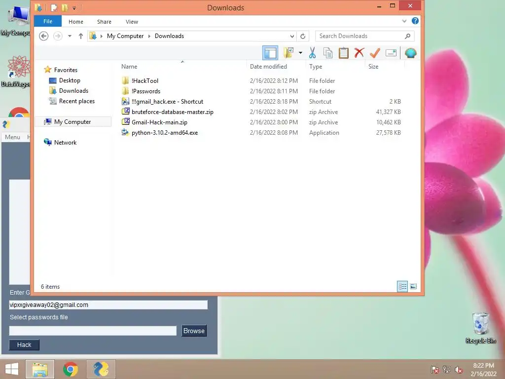
Task: Click the folder options toolbar icon
Action: click(288, 53)
